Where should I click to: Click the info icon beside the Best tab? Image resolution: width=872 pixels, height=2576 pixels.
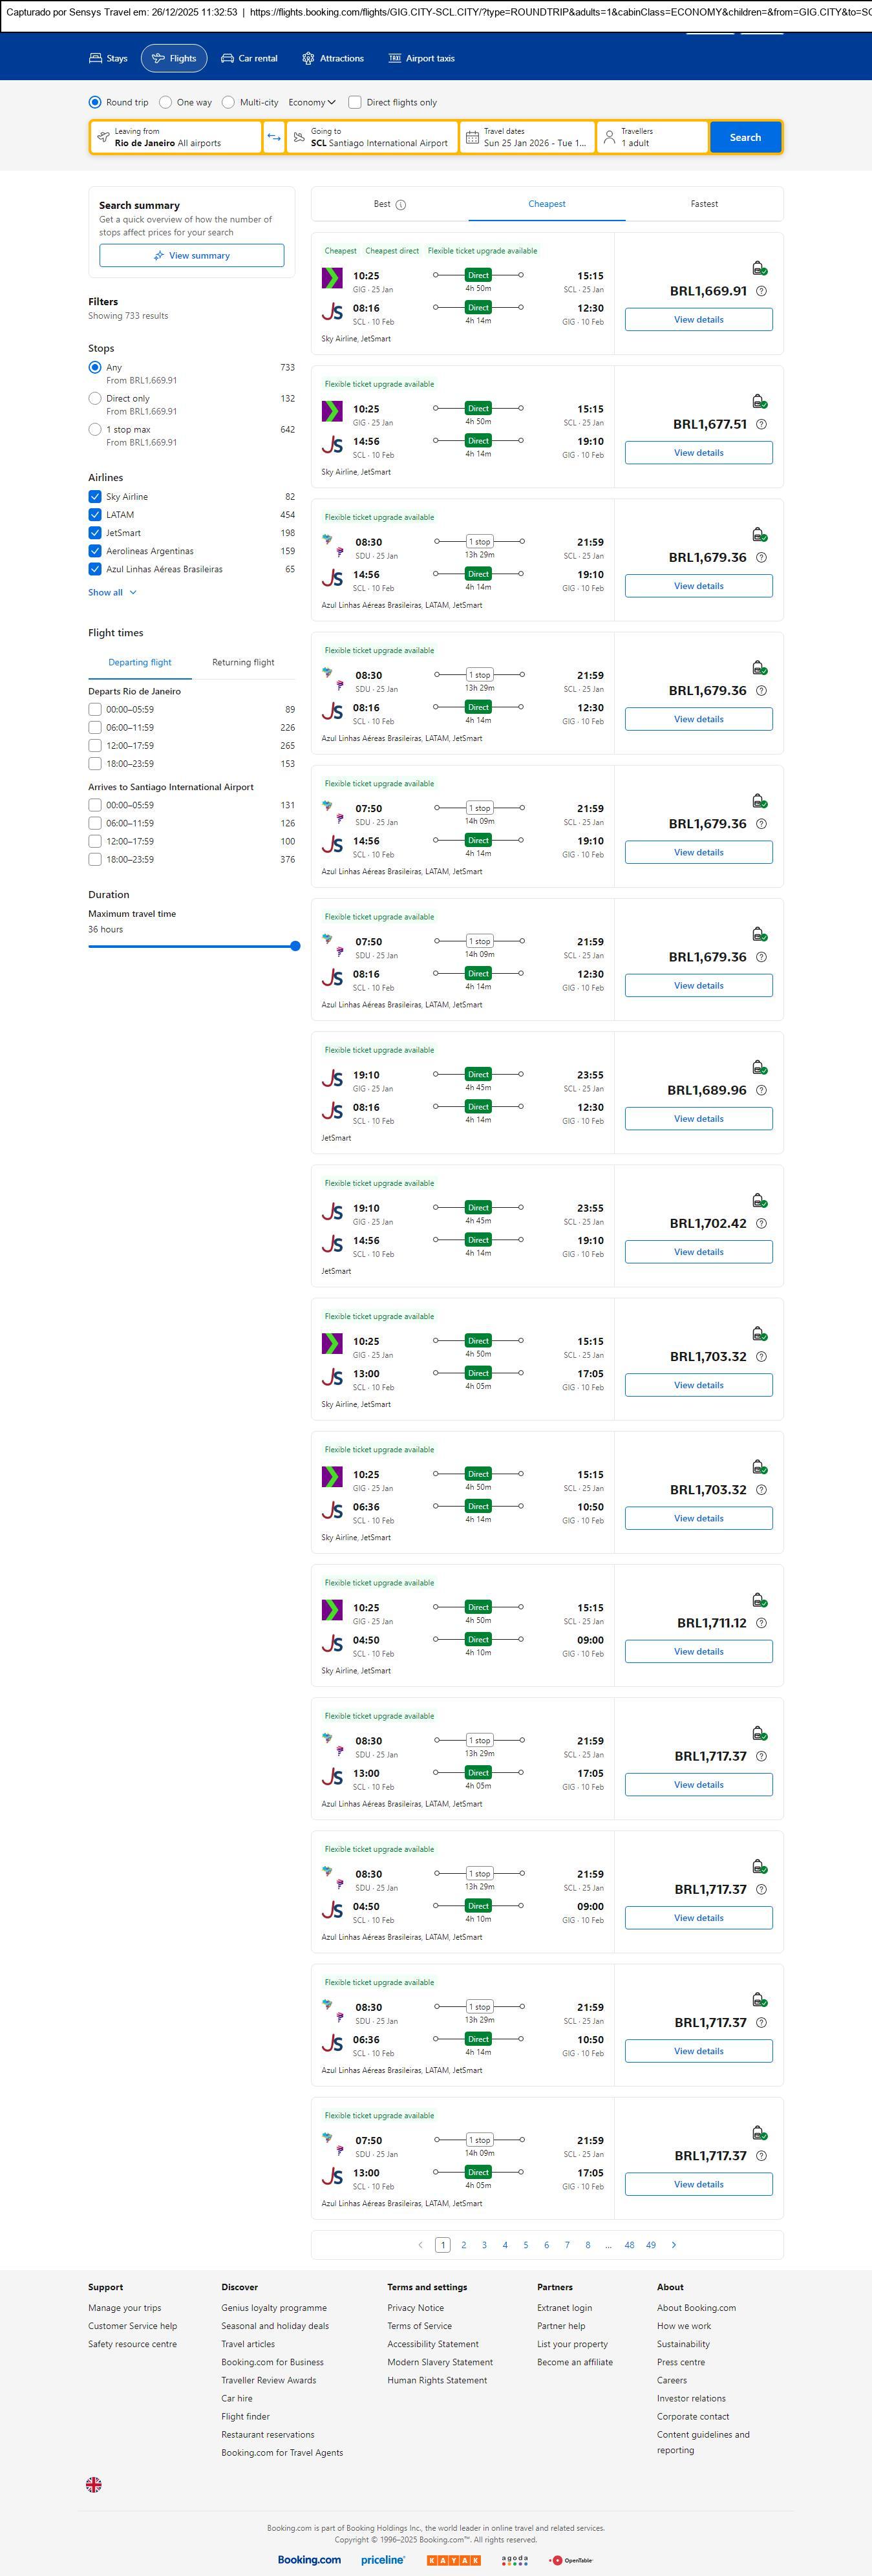401,205
